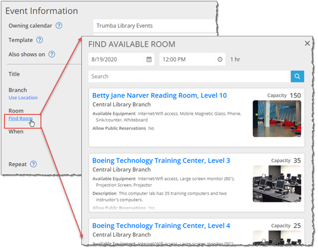Click the Betty Jane Narver room photo
The width and height of the screenshot is (318, 248).
point(277,119)
